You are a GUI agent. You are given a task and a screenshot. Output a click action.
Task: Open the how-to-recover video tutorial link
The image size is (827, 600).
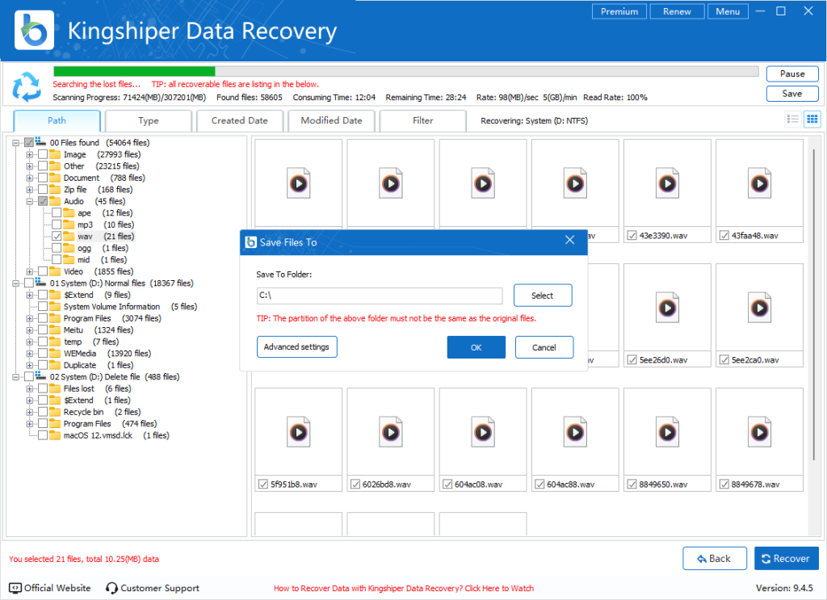(404, 588)
